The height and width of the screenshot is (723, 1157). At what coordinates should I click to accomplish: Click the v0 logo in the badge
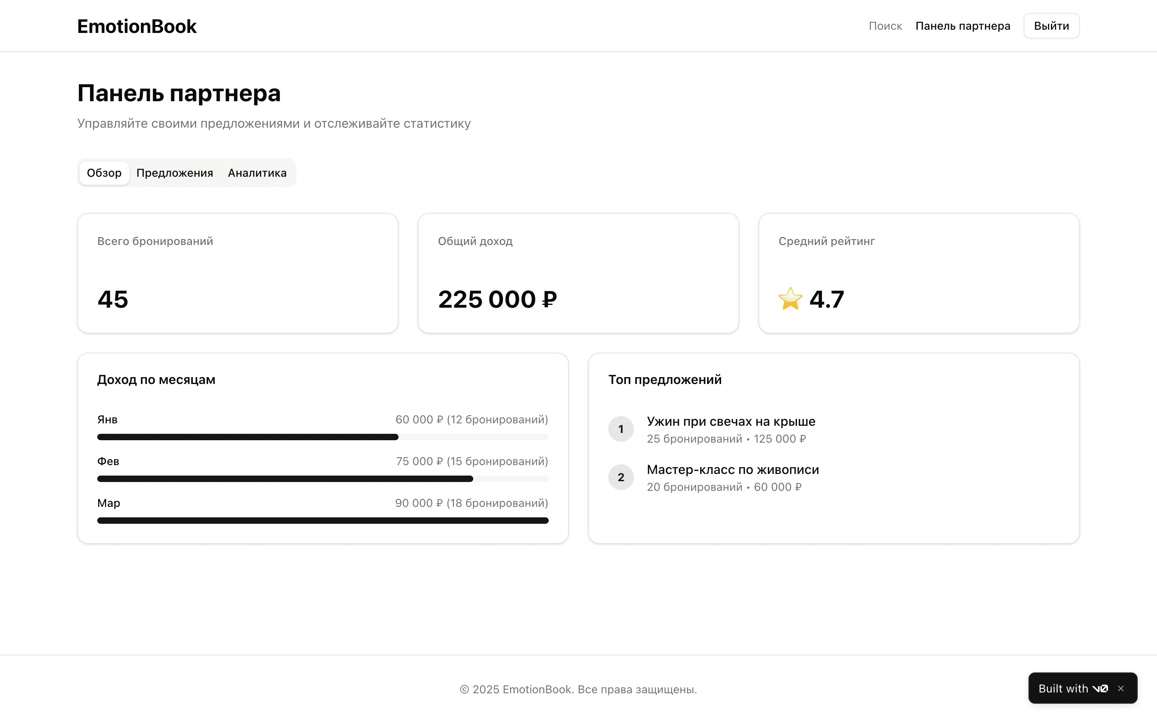(1100, 688)
